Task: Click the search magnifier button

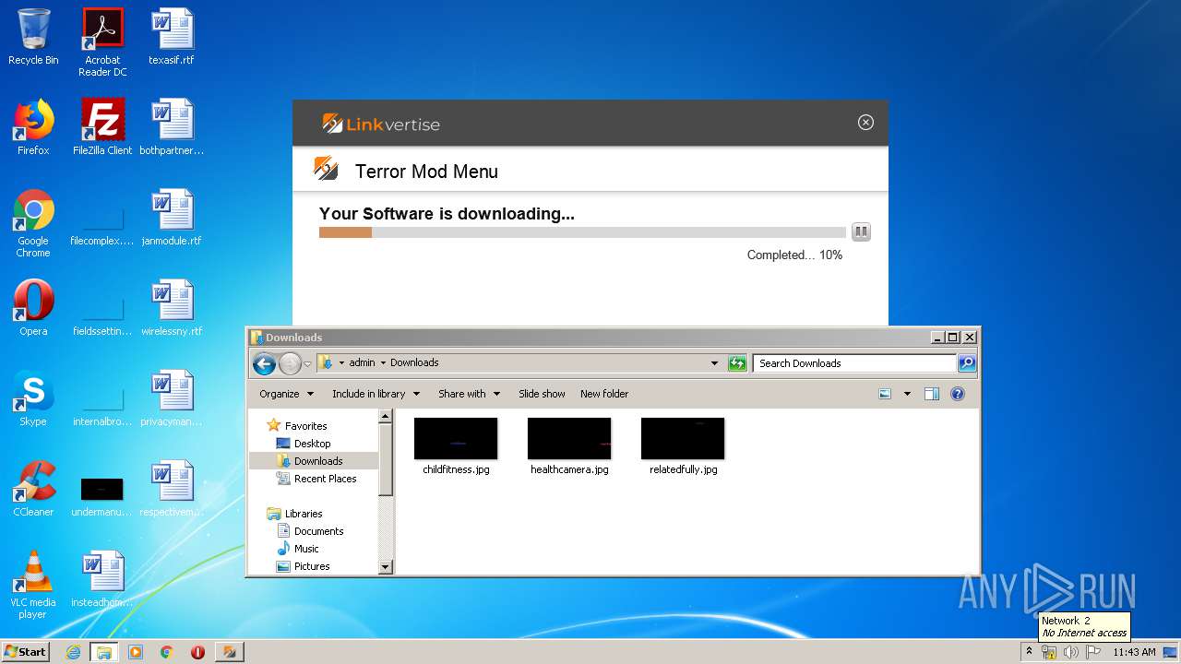Action: click(967, 363)
